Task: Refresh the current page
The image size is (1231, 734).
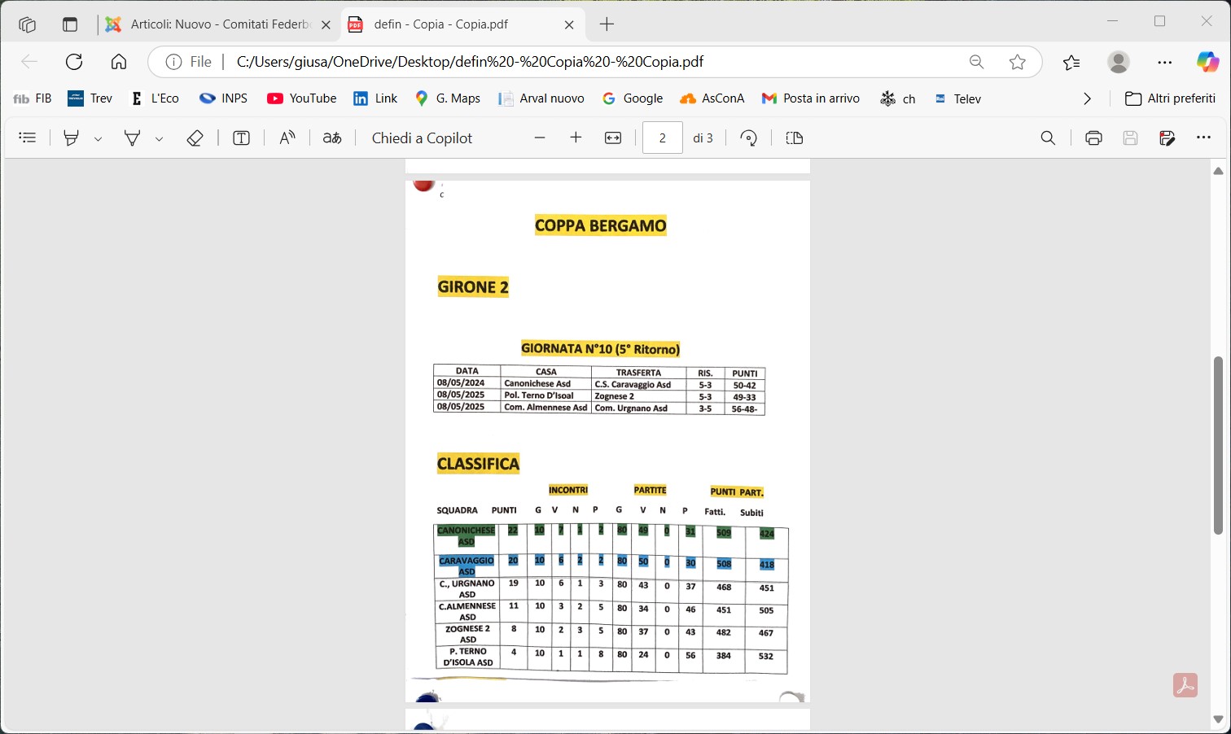Action: 74,62
